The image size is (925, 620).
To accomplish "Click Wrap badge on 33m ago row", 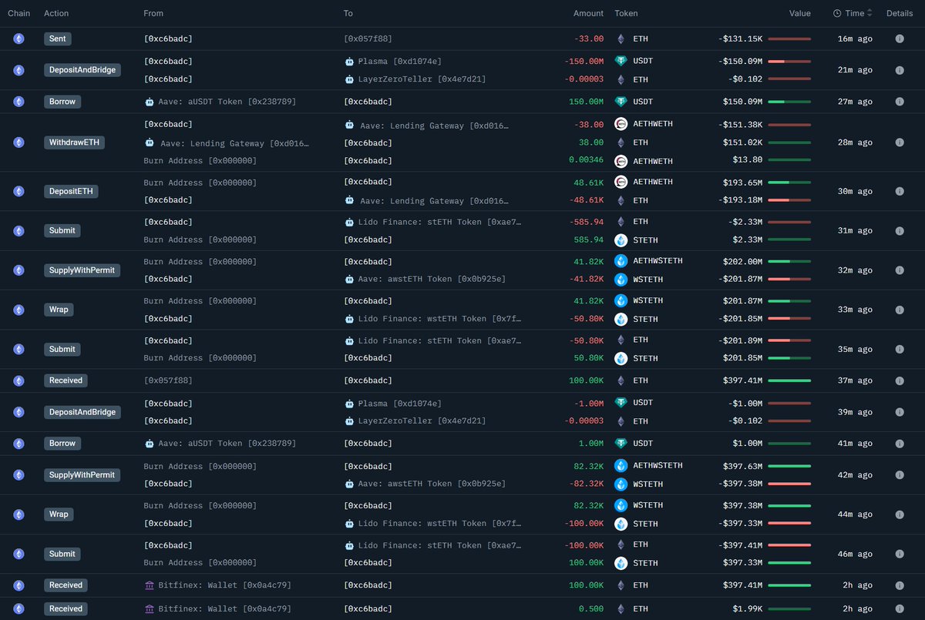I will pos(59,310).
